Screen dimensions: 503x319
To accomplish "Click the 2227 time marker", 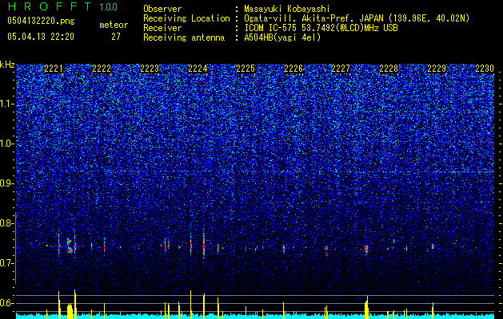I will (x=341, y=69).
